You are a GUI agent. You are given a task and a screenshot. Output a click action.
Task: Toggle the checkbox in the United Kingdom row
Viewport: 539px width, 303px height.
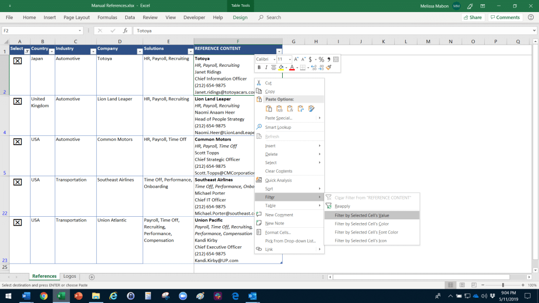[x=17, y=102]
